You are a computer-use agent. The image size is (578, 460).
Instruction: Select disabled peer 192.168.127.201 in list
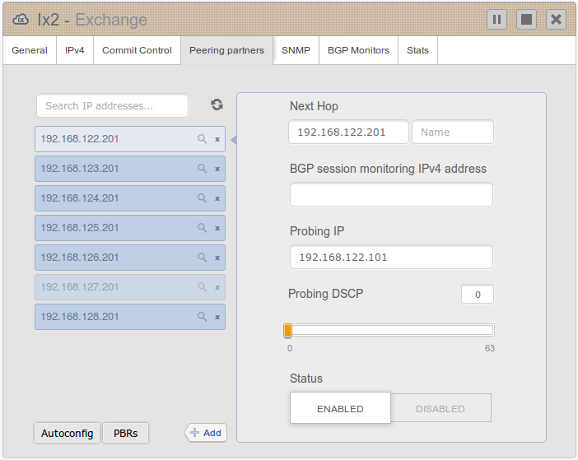click(130, 287)
